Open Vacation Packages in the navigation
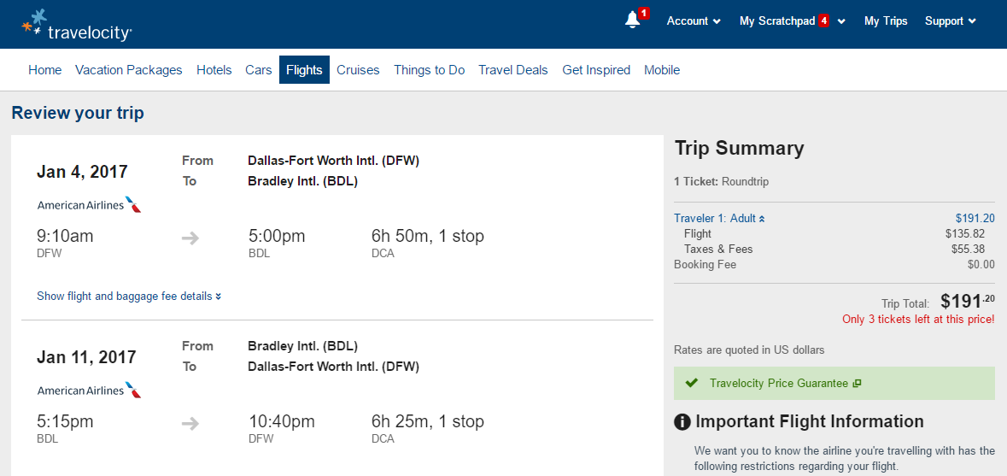The width and height of the screenshot is (1007, 476). [128, 70]
